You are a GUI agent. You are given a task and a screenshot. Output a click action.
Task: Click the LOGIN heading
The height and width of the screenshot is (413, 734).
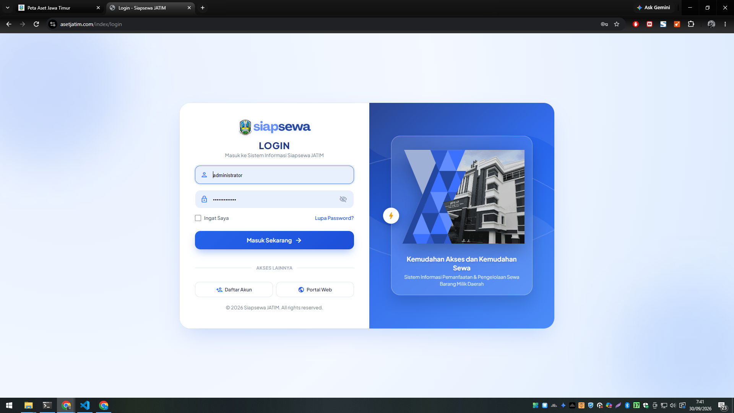point(274,146)
